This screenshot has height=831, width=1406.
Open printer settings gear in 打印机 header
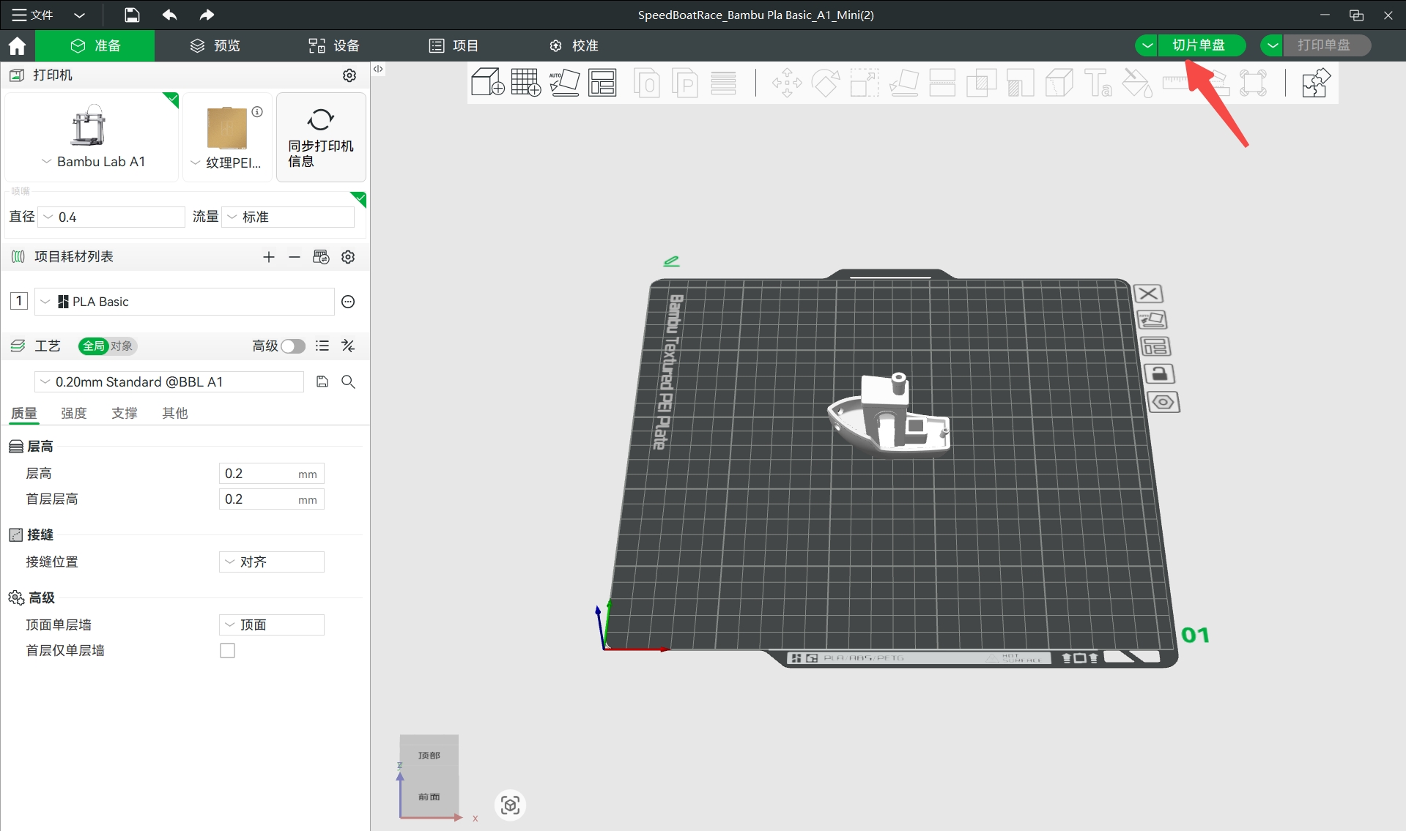coord(349,75)
